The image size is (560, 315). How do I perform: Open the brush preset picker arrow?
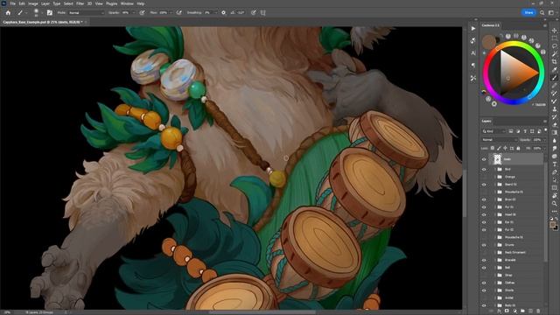42,12
